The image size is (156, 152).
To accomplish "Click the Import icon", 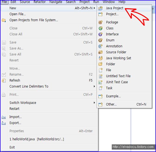I will tap(4, 117).
